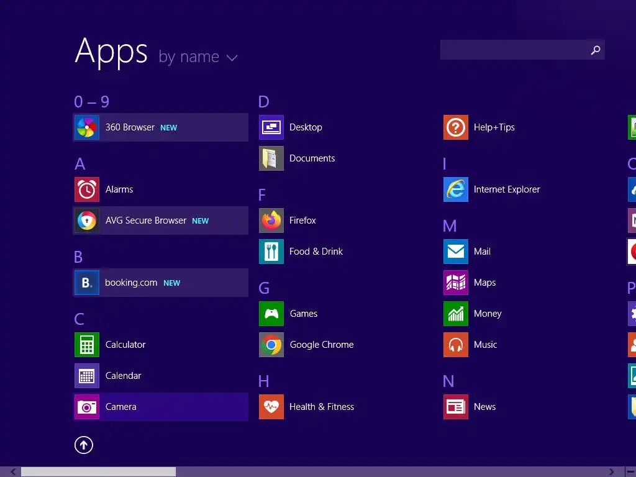Click the 'F' group letter header
The height and width of the screenshot is (477, 636).
[x=262, y=195]
